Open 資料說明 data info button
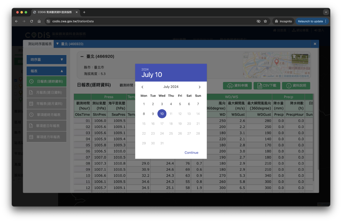The image size is (342, 222). pyautogui.click(x=296, y=86)
